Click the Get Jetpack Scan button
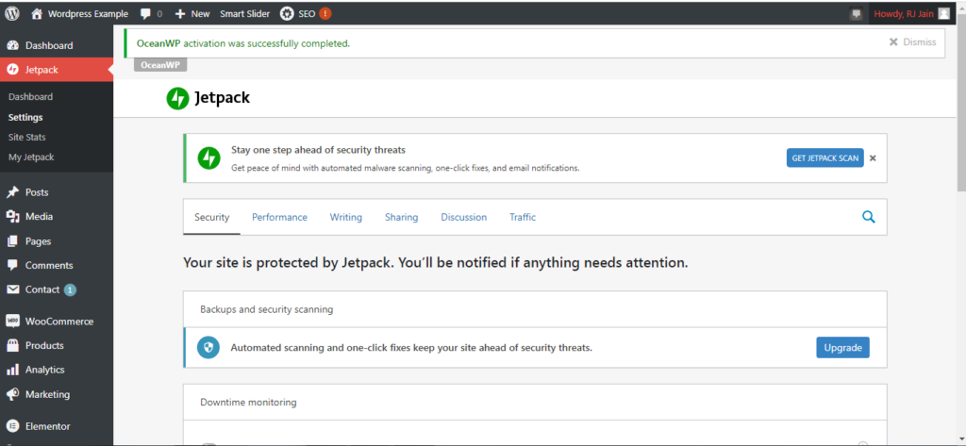The width and height of the screenshot is (966, 446). point(824,158)
